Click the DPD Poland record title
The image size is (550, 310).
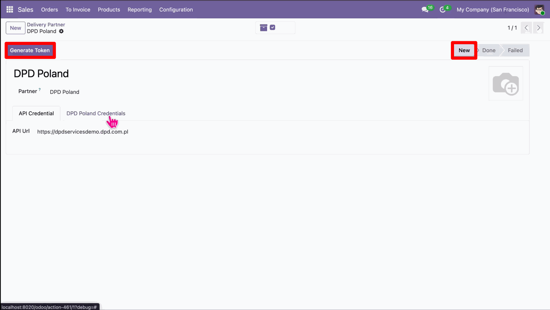point(41,74)
